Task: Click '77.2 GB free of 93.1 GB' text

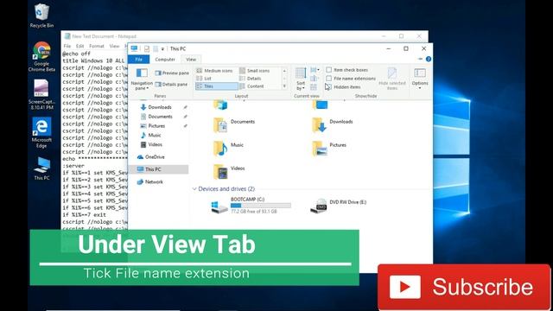Action: (253, 211)
